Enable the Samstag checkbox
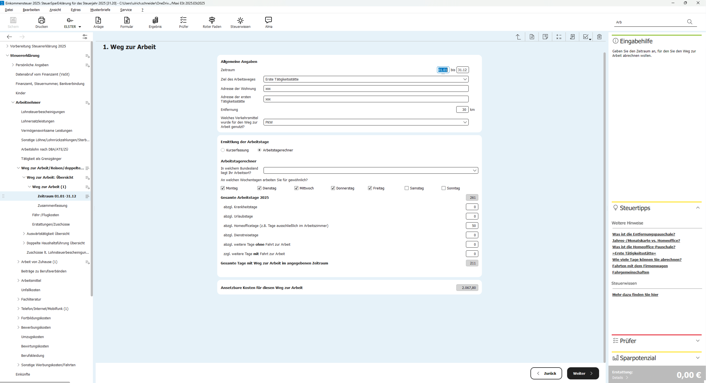 (407, 188)
